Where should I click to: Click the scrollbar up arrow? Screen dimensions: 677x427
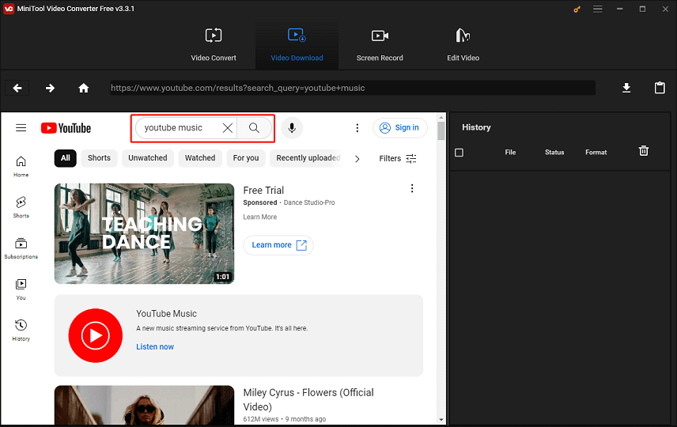click(x=441, y=117)
